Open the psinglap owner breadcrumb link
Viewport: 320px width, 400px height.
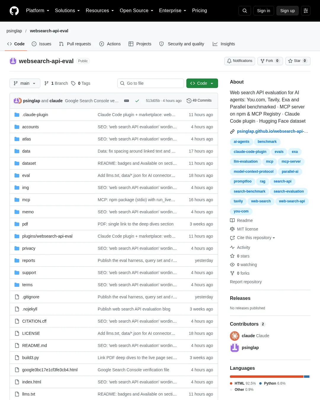(x=14, y=31)
